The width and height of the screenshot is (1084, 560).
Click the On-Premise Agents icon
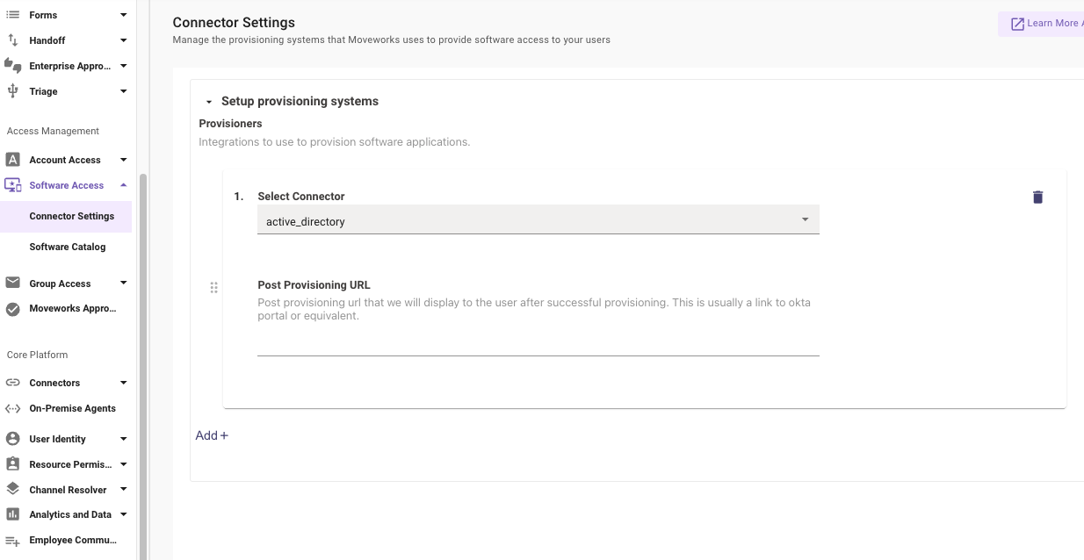13,408
